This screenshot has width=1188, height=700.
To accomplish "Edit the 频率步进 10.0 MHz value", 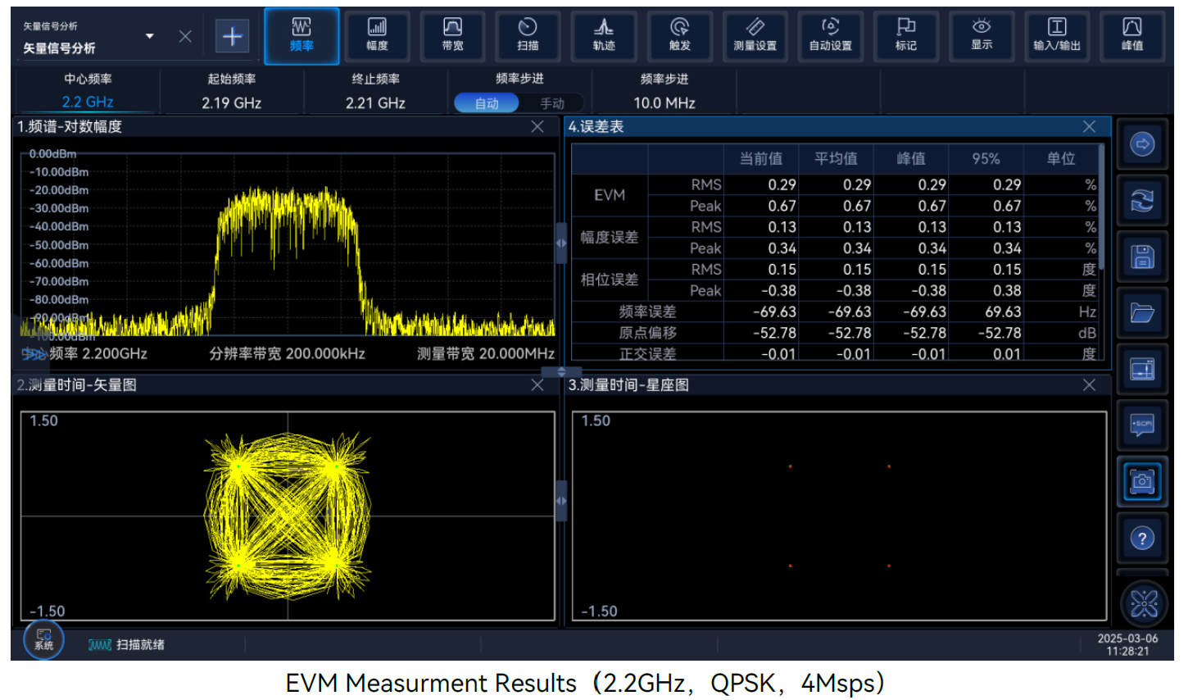I will [x=664, y=92].
